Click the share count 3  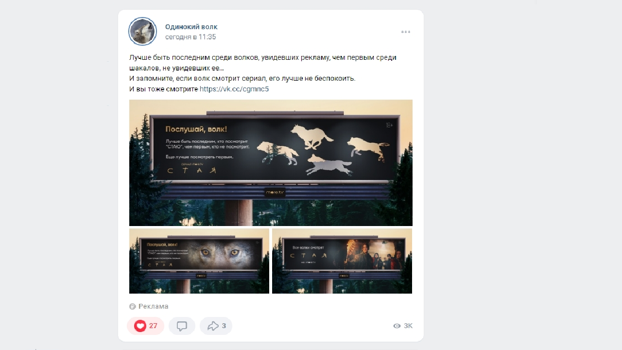tap(224, 326)
